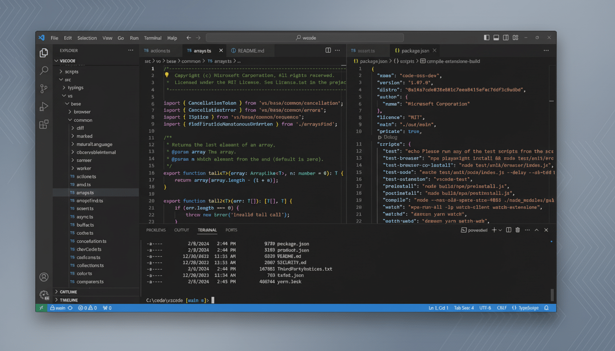Maximize the panel with the chevron toggle
Viewport: 615px width, 351px height.
(536, 230)
